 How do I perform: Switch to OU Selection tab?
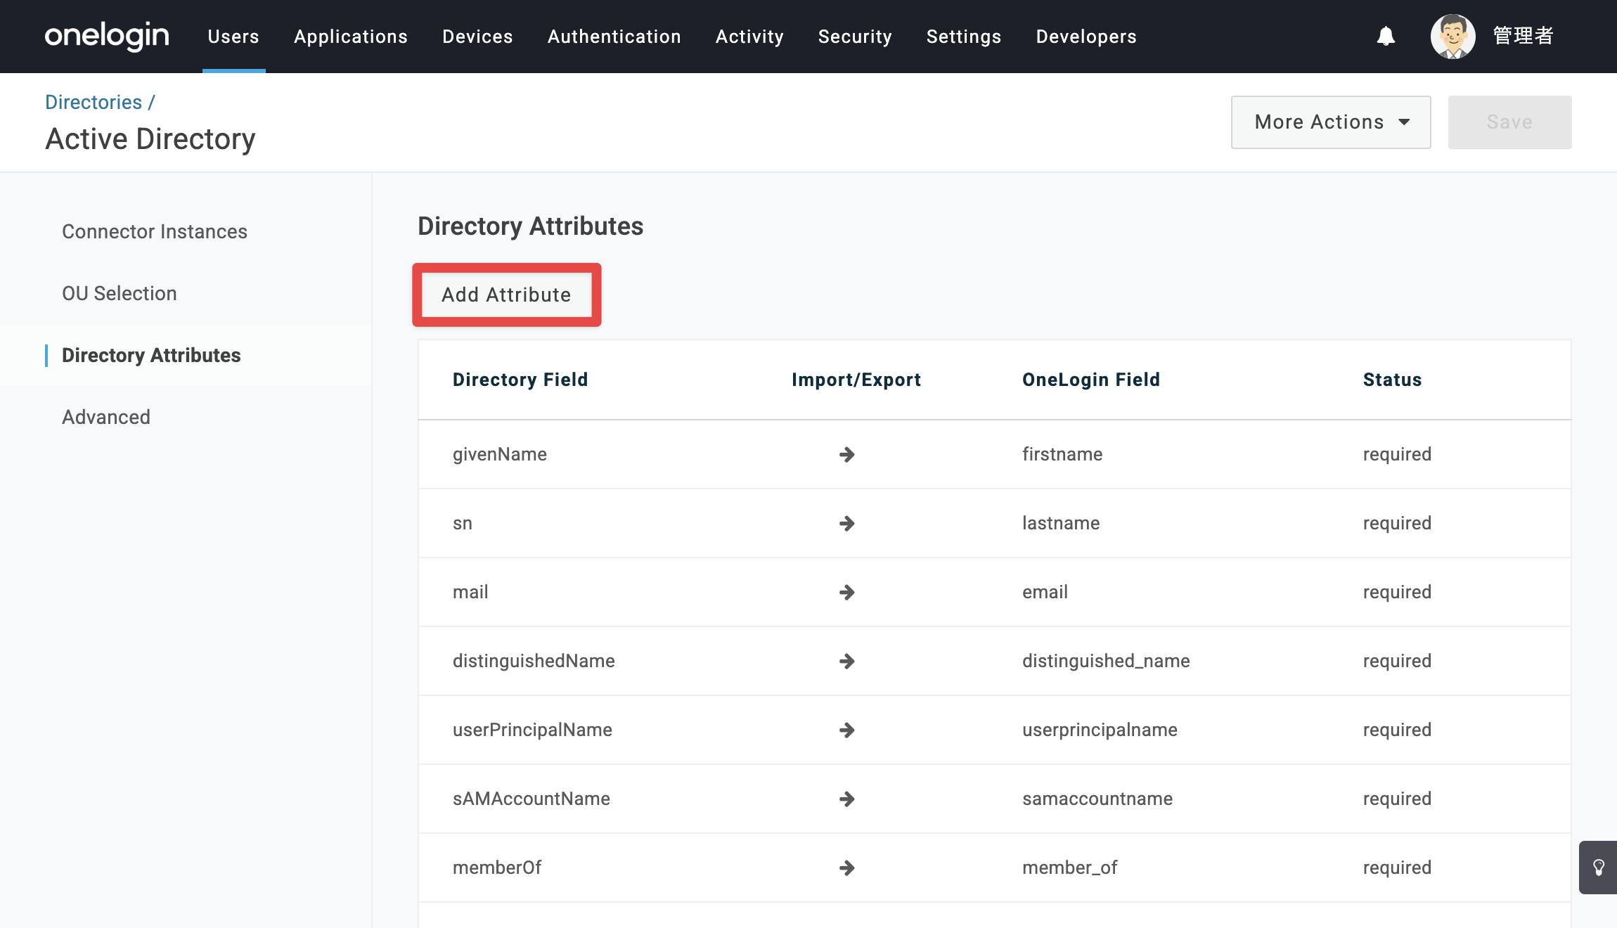tap(120, 294)
